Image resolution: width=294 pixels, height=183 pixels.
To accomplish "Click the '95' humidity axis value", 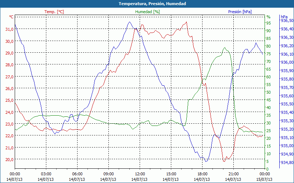I will point(269,23).
